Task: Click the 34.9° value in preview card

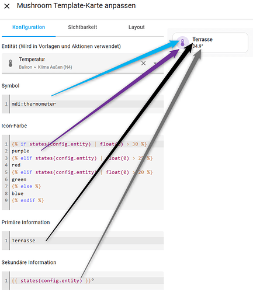Action: point(197,46)
